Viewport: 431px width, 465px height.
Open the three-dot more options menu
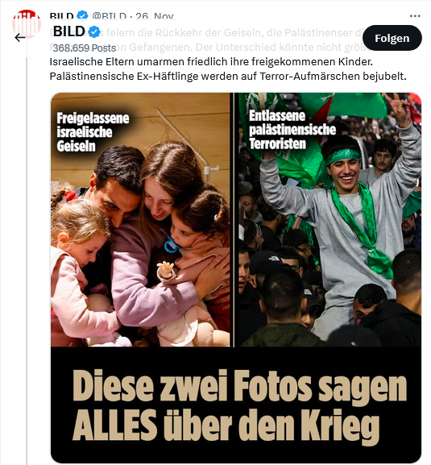[415, 16]
